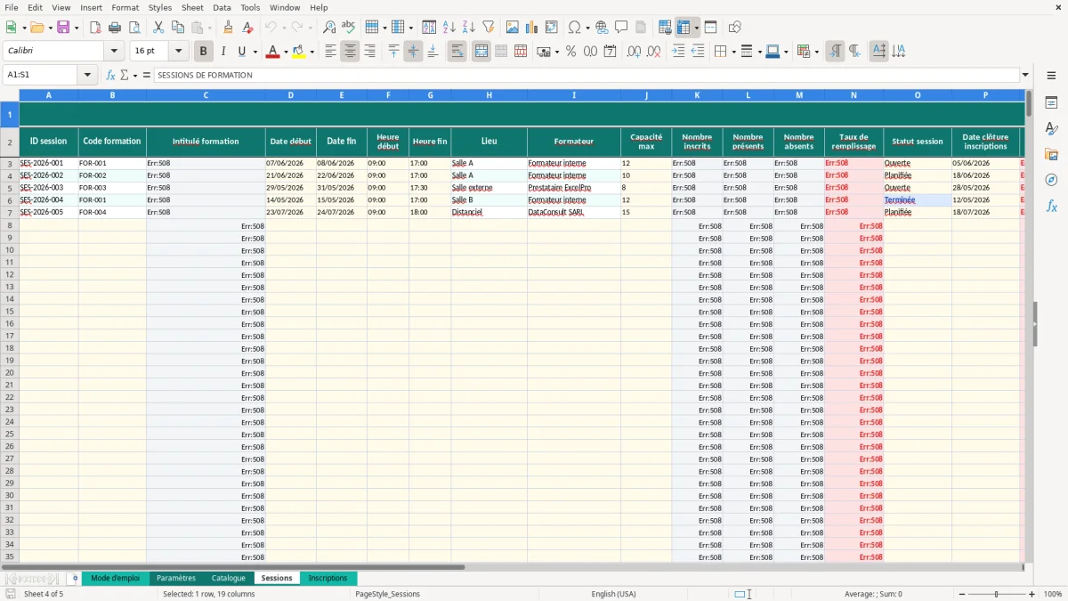Open the sidebar Gallery icon
This screenshot has height=601, width=1068.
pos(1051,154)
